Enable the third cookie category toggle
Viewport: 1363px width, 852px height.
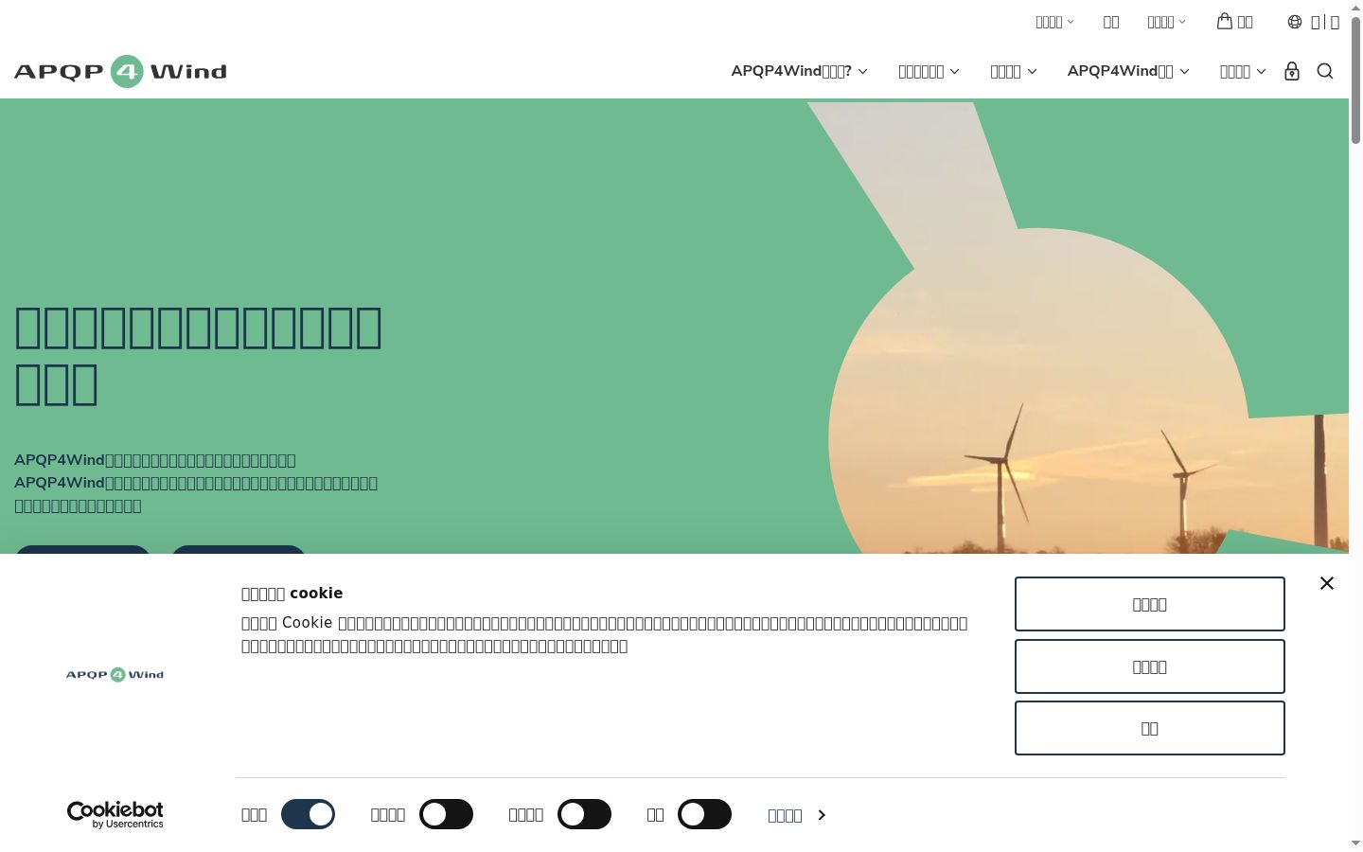584,814
